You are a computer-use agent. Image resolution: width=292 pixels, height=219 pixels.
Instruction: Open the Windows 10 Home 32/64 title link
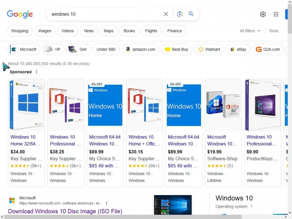pyautogui.click(x=25, y=140)
